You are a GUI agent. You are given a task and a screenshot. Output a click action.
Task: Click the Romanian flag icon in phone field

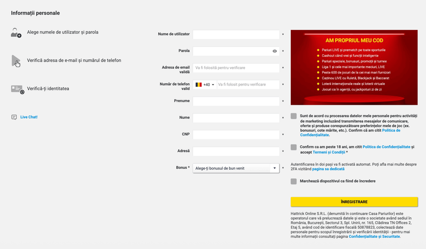[199, 85]
